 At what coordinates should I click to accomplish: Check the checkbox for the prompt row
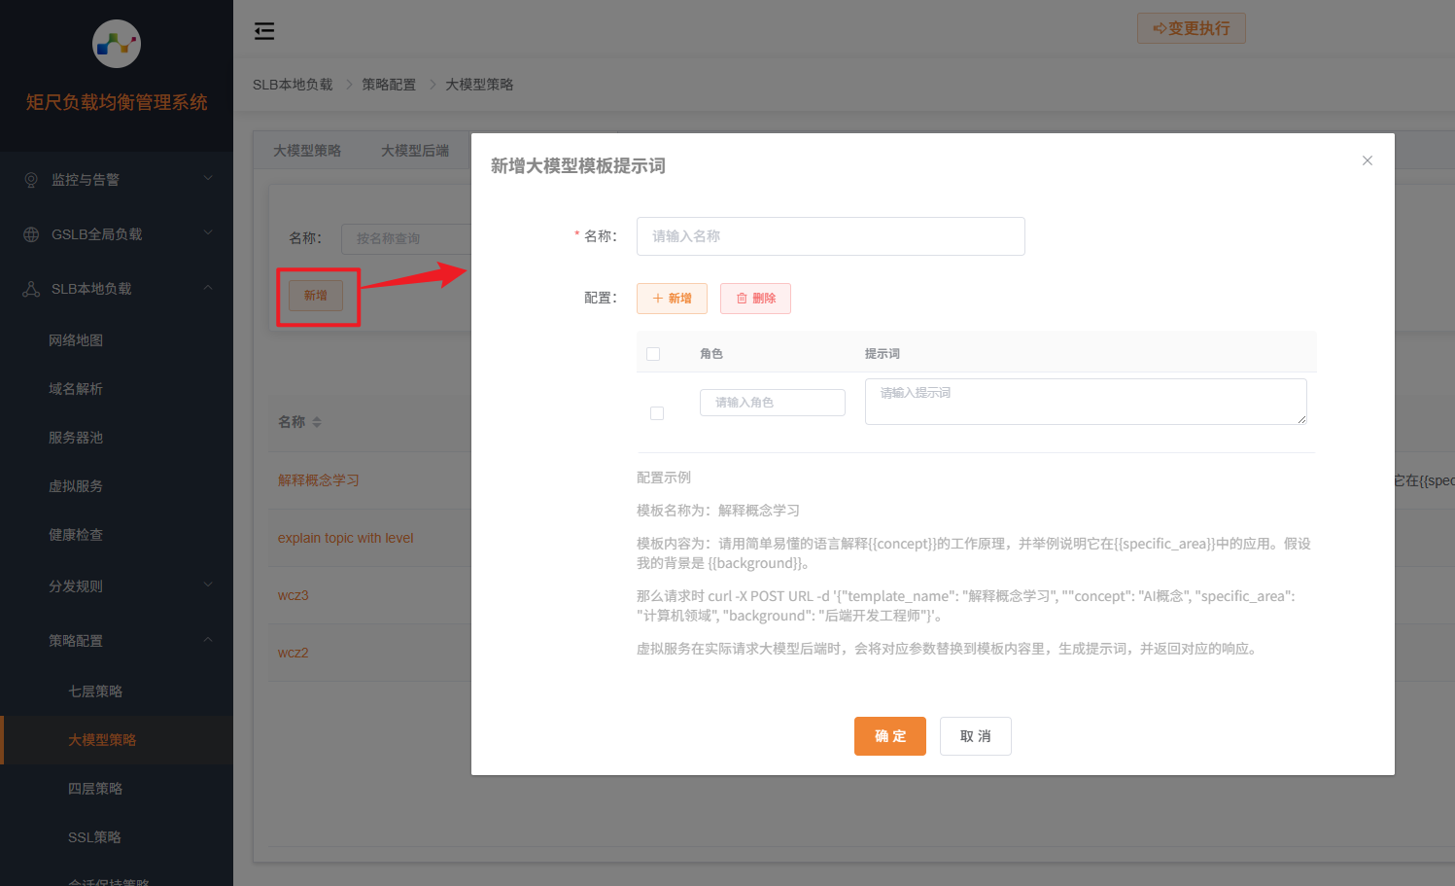click(657, 412)
